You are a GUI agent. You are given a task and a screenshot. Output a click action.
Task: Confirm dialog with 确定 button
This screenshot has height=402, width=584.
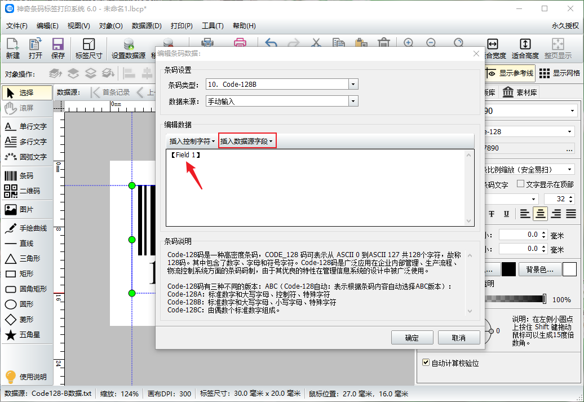[412, 338]
